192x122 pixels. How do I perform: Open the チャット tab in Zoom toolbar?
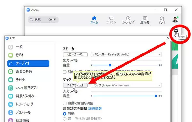pos(111,20)
